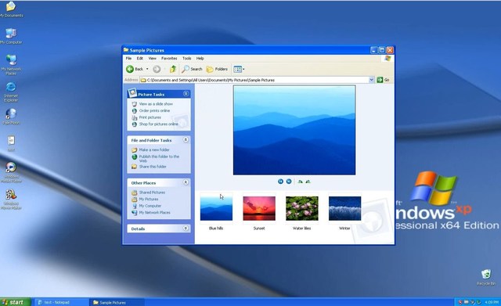Show previous image in filmstrip

tap(280, 182)
